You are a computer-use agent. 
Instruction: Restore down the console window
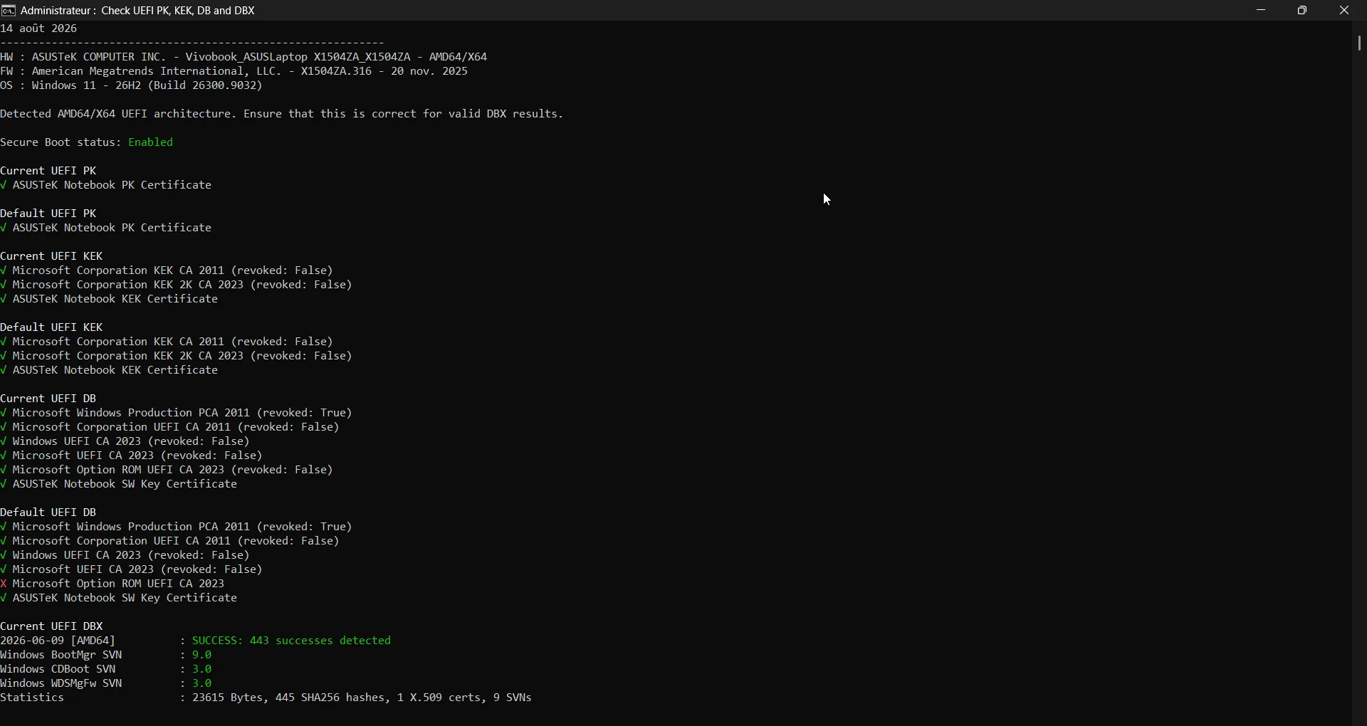1304,11
